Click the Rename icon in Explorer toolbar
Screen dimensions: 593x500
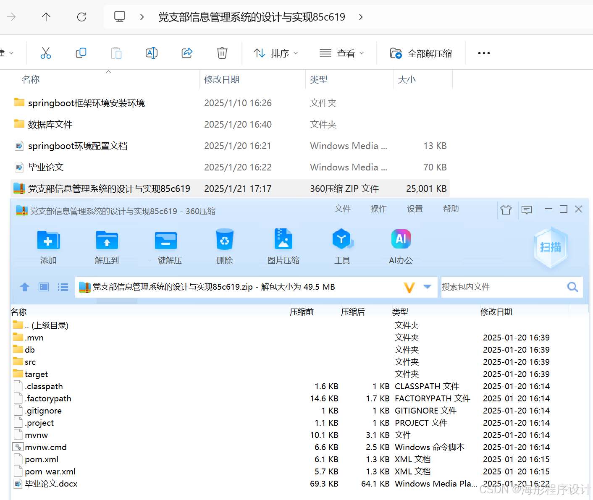pyautogui.click(x=152, y=53)
